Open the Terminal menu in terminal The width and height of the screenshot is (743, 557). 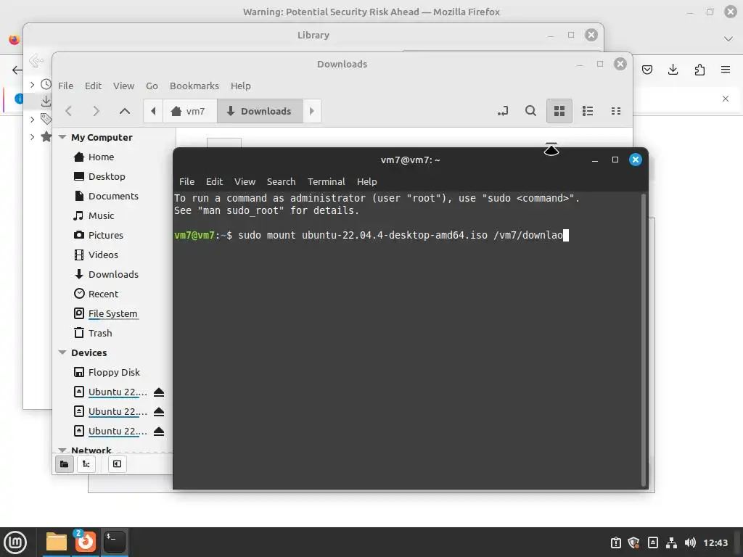[326, 181]
